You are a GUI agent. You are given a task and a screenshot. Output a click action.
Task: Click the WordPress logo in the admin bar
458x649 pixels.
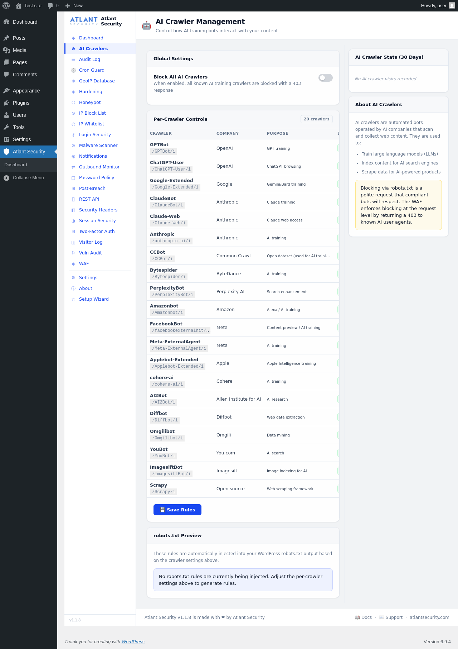(x=6, y=6)
